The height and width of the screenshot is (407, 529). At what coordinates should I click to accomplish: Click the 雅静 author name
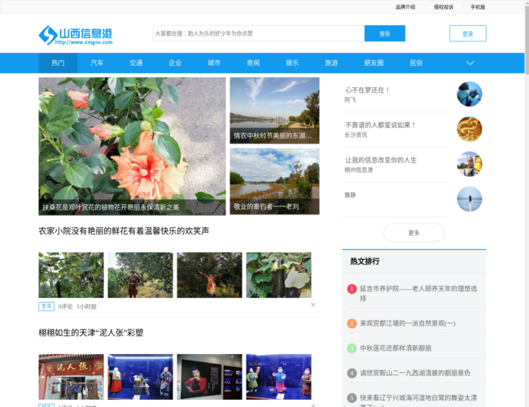(x=350, y=195)
